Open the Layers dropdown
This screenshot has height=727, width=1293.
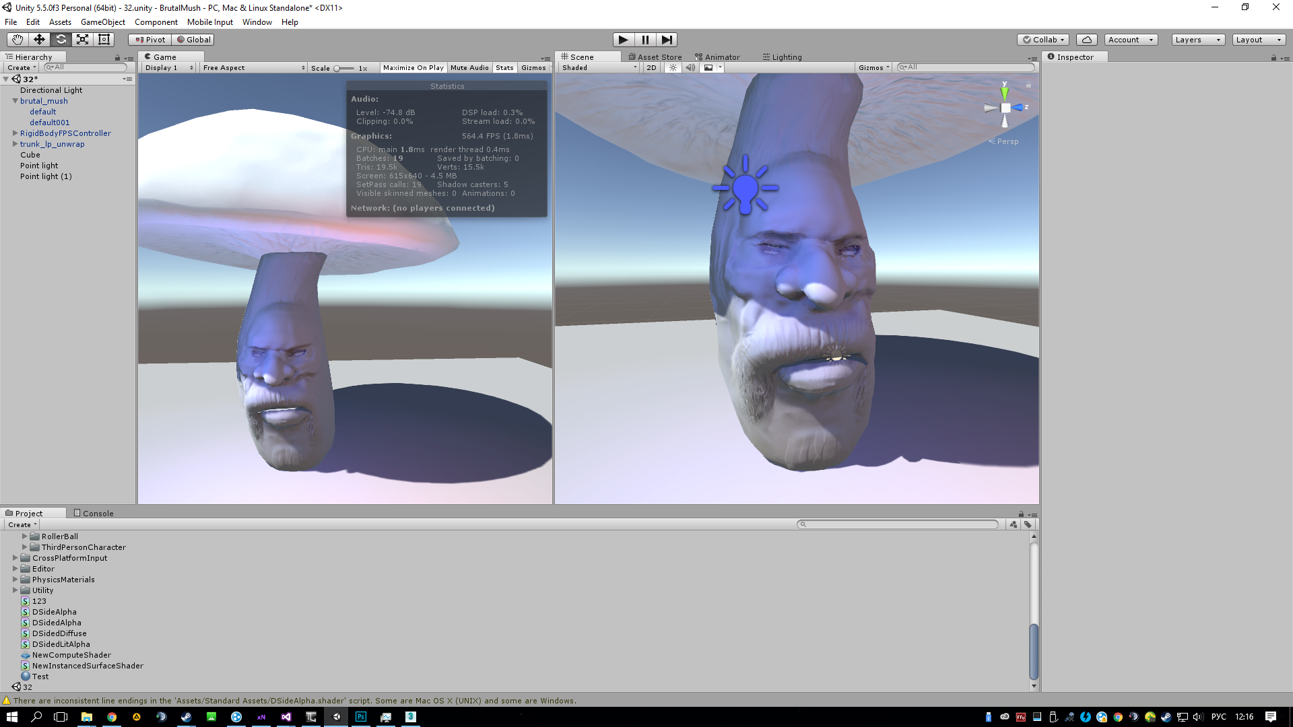point(1197,40)
